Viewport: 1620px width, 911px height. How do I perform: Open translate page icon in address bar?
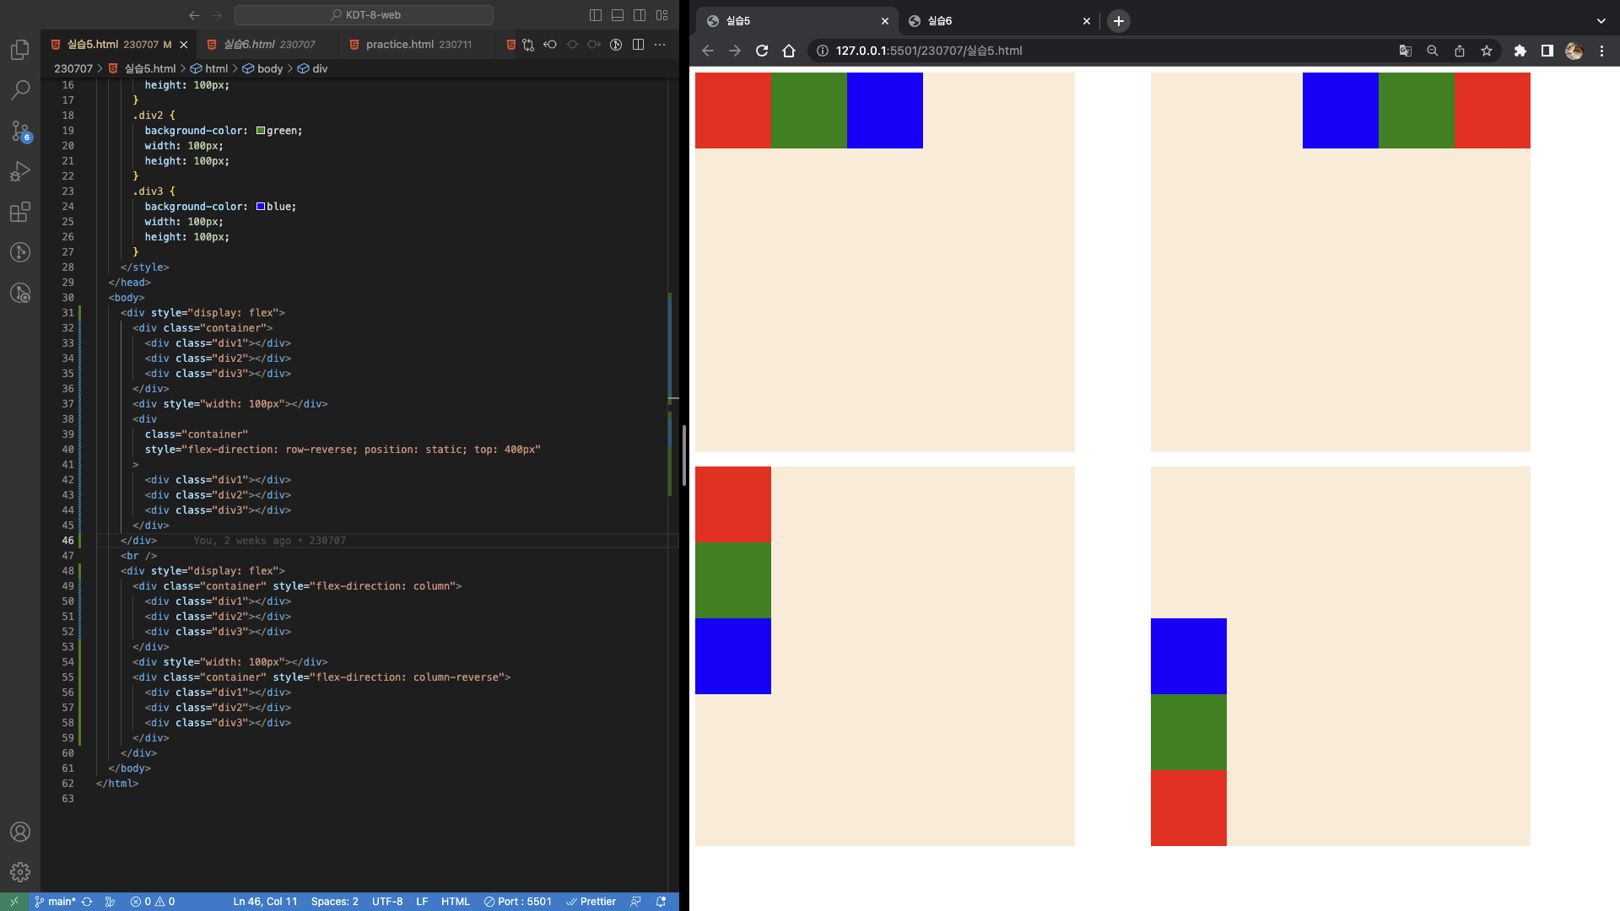point(1405,51)
